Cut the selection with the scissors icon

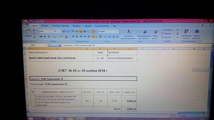click(34, 30)
